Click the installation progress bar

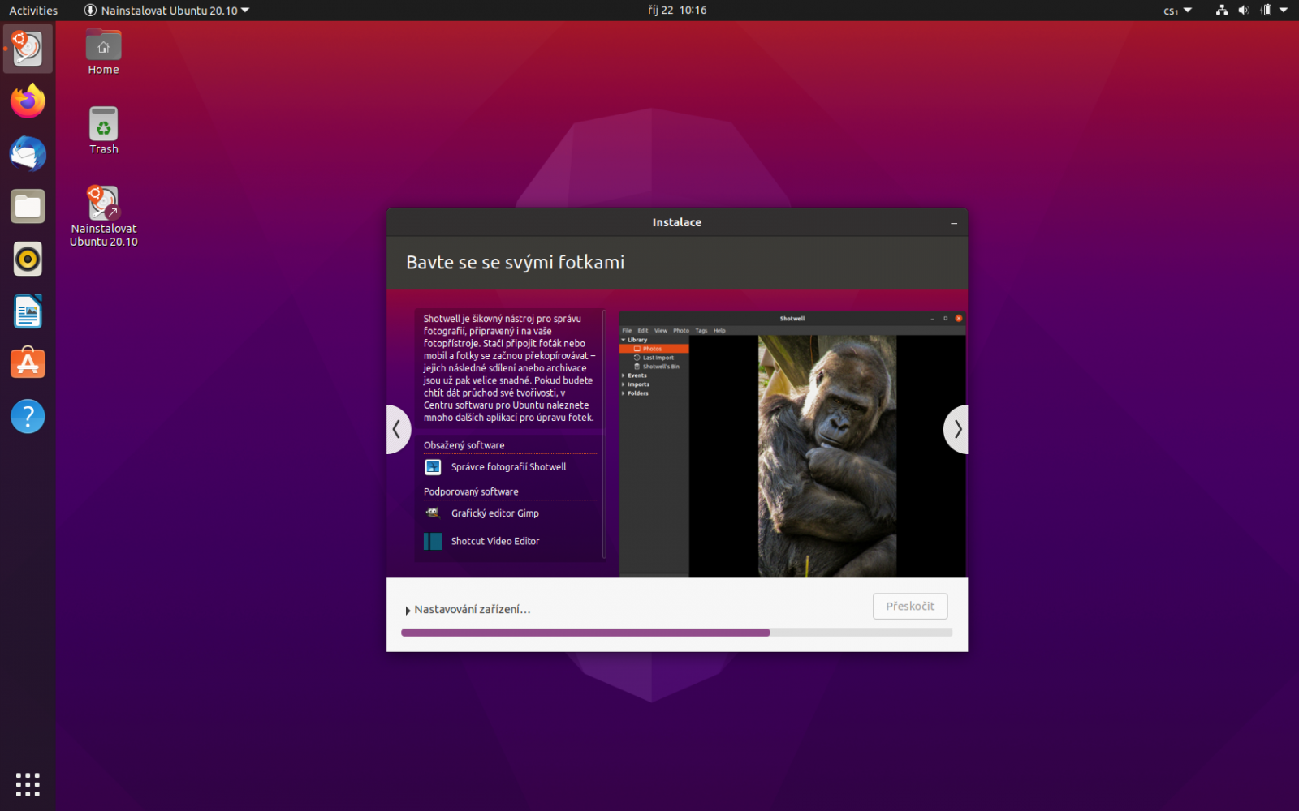pos(676,632)
